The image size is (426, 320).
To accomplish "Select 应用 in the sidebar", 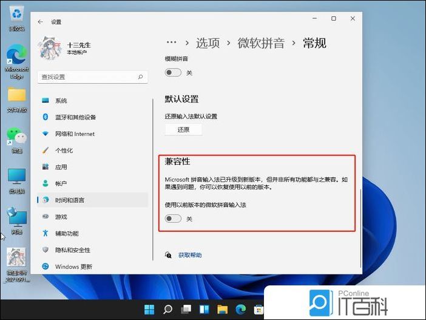I will tap(92, 167).
